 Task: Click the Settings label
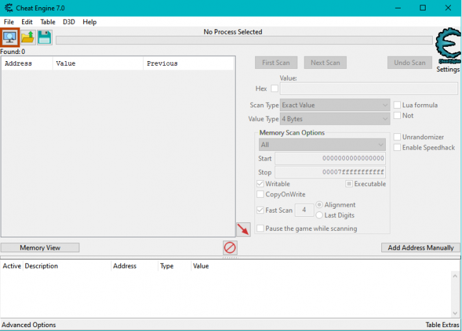(448, 70)
